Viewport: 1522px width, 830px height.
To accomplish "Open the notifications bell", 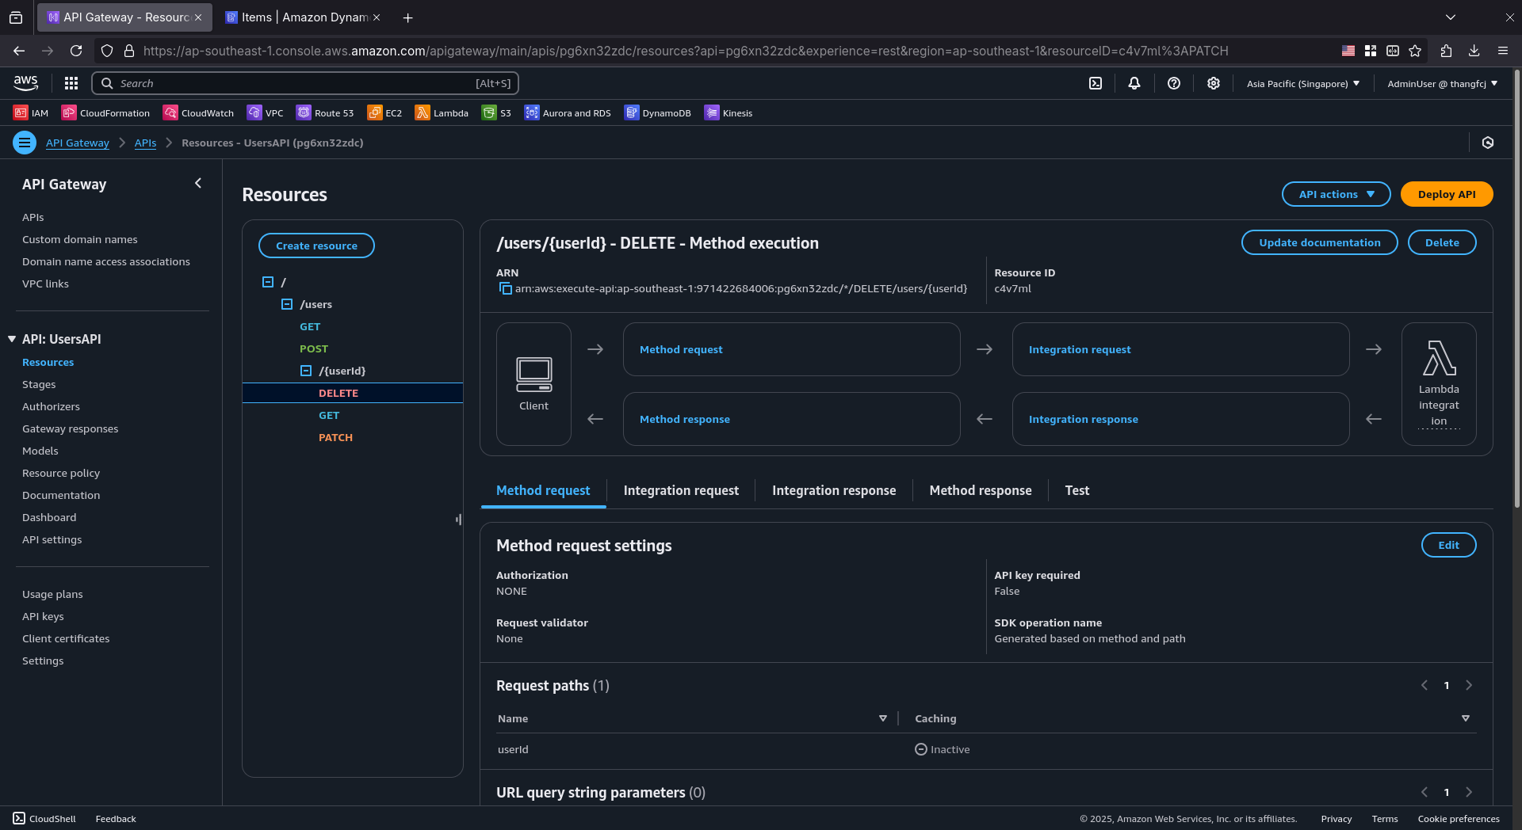I will click(1134, 83).
